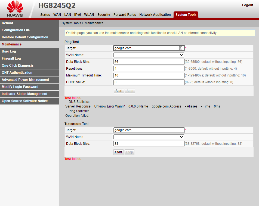
Task: Start the Traceroute Test
Action: [118, 152]
